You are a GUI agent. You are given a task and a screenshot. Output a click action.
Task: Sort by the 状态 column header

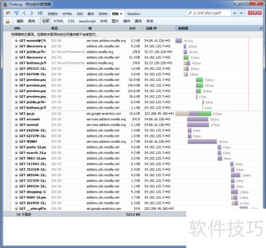coord(68,28)
